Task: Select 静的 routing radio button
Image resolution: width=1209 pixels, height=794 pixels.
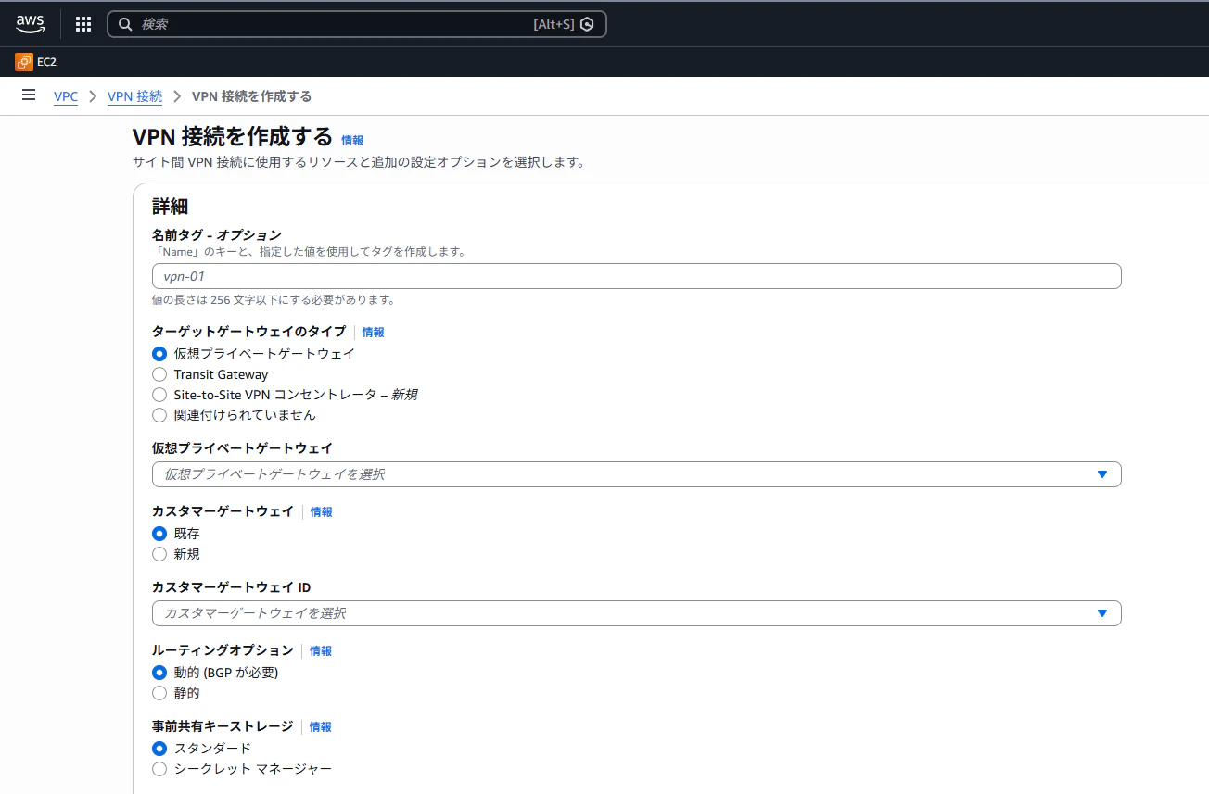Action: click(x=159, y=693)
